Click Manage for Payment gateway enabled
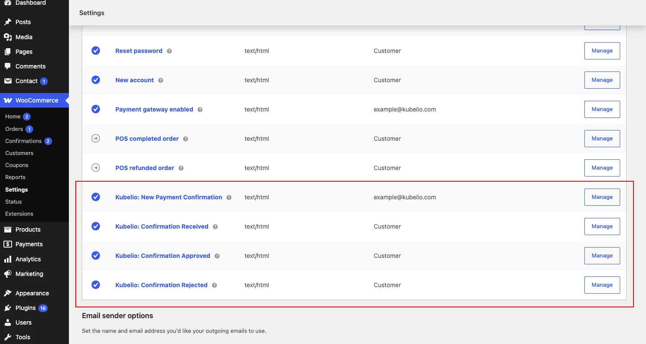This screenshot has height=344, width=646. coord(602,109)
